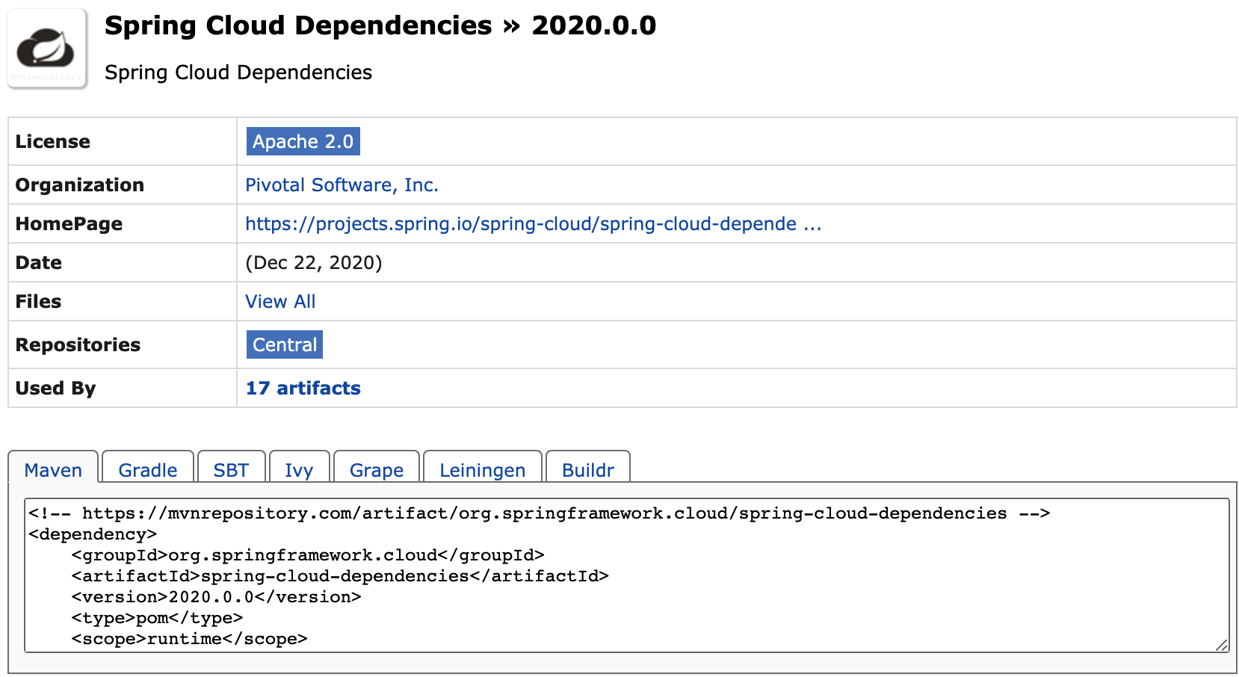Click the <version>2020.0.0</version> line
Screen dimensions: 1239x677
217,597
